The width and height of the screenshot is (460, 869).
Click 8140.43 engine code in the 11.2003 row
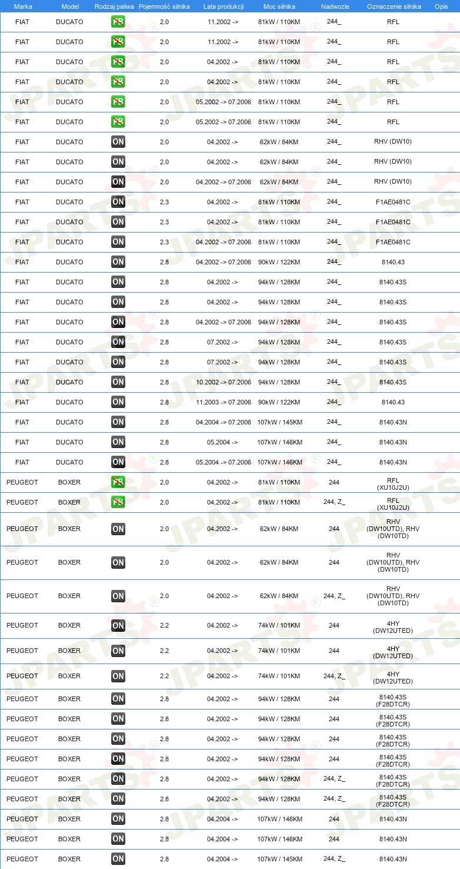pos(393,402)
